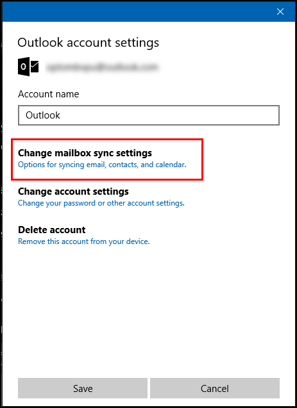Click the Outlook account settings title
Screen dimensions: 297x408
pos(88,42)
